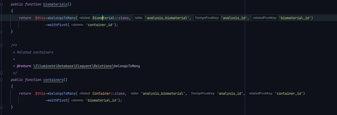Click 'foreignPivotKey:' hint in biomaterials function
The width and height of the screenshot is (337, 115).
(207, 18)
